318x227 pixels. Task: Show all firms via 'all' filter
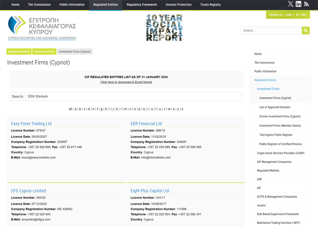(x=70, y=109)
